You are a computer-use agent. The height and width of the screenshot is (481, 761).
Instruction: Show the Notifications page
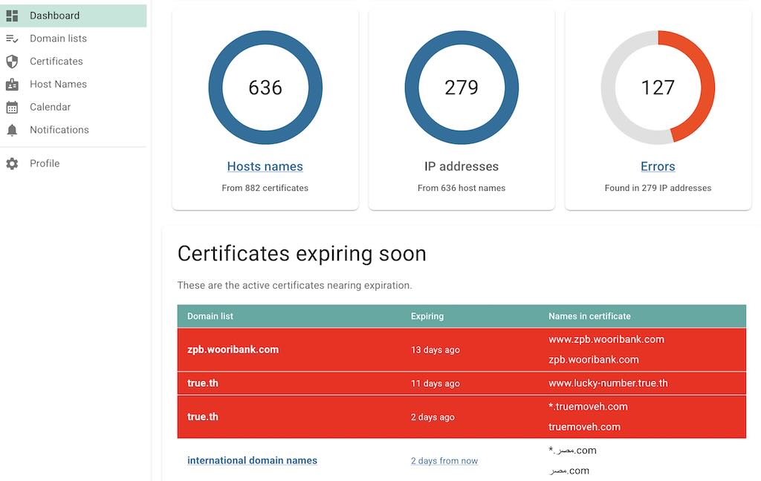pyautogui.click(x=74, y=129)
